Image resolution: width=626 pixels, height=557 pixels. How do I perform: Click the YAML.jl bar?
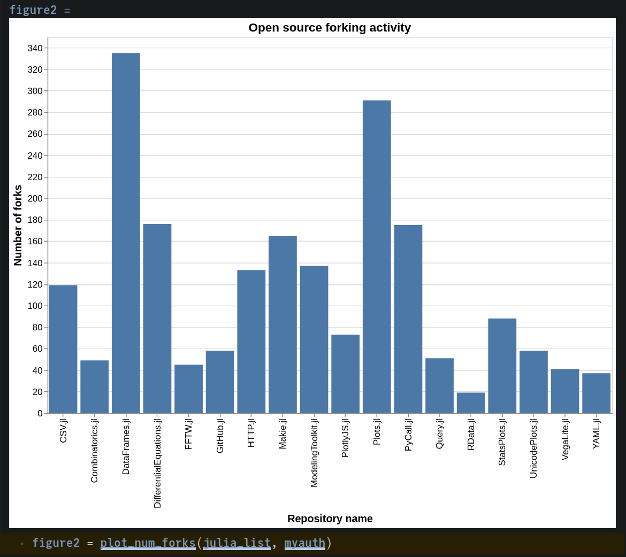click(x=597, y=393)
